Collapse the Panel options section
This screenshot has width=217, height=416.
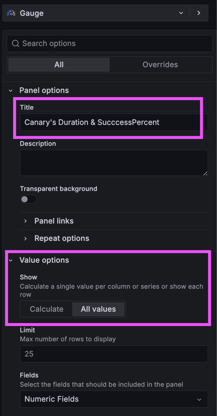pyautogui.click(x=11, y=90)
